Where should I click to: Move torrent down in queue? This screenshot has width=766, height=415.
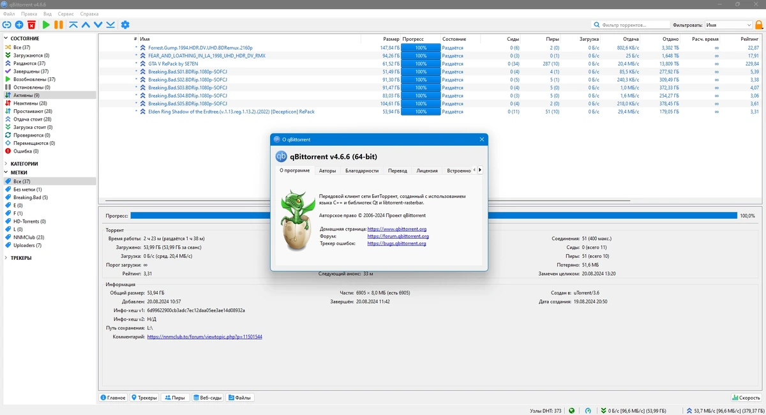[98, 25]
